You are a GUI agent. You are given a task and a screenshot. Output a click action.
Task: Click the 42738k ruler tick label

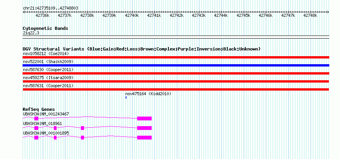click(x=87, y=15)
